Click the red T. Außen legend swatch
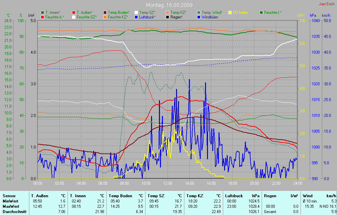 click(74, 13)
